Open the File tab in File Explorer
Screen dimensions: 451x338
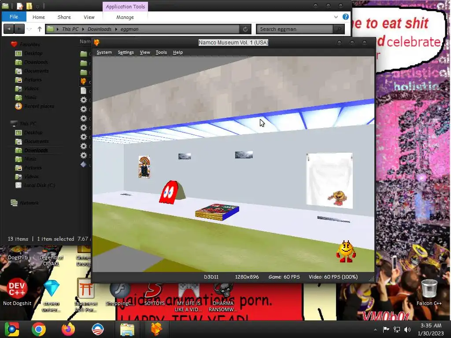pyautogui.click(x=14, y=17)
